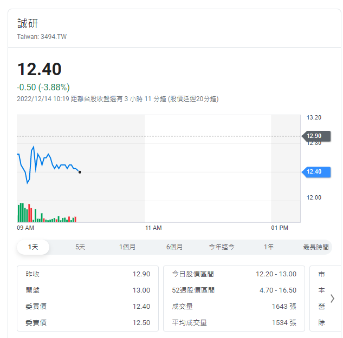Click the blue 12.40 current price tag

point(315,172)
